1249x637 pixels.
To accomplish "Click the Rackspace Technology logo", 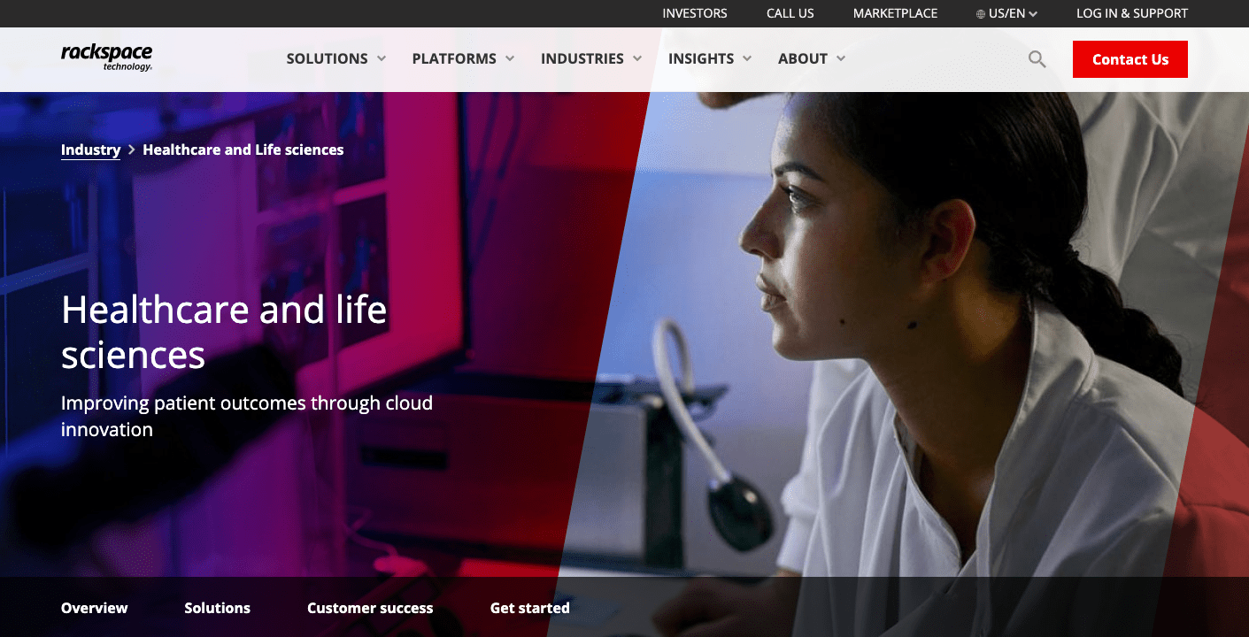I will tap(106, 57).
